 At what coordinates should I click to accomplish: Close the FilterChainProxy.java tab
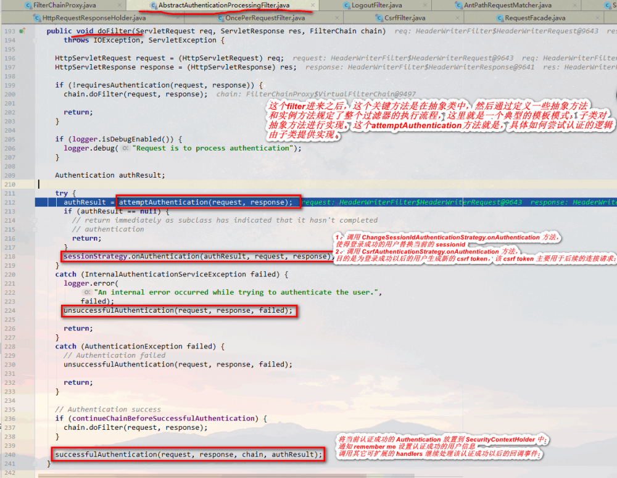(x=120, y=6)
